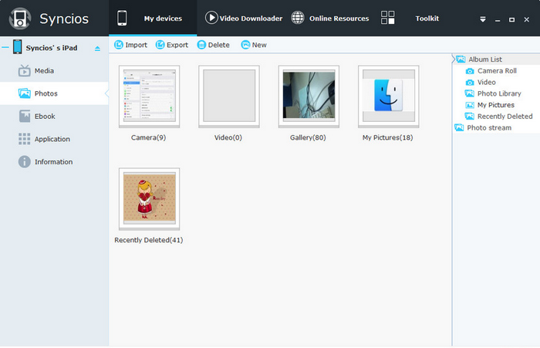Click the Import toolbar icon
Viewport: 540px width, 348px height.
tap(119, 45)
